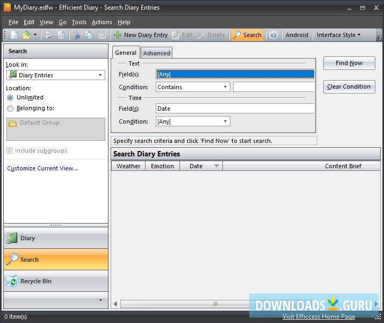
Task: Click the cut scissors icon
Action: [77, 35]
